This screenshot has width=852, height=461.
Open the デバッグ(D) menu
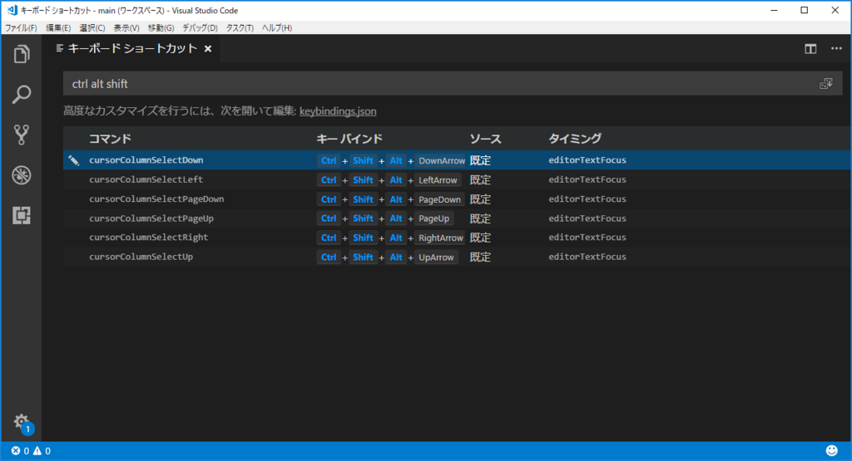(200, 27)
